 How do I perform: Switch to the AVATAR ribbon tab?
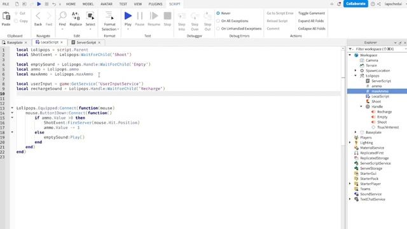[x=106, y=4]
